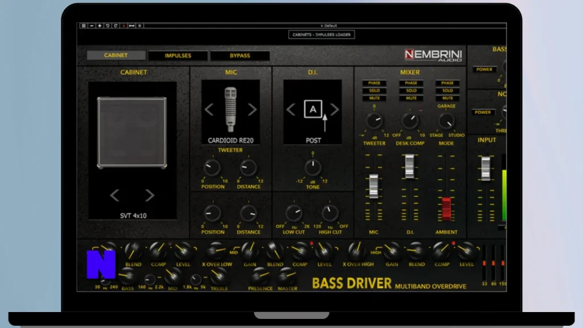Click the left arrow in the D.I. panel
This screenshot has height=328, width=583.
291,109
